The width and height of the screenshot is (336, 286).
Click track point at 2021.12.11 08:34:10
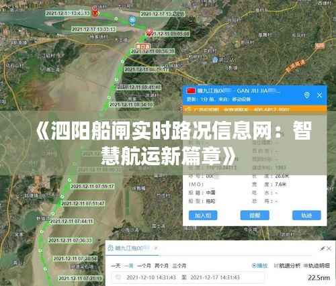pos(109,97)
